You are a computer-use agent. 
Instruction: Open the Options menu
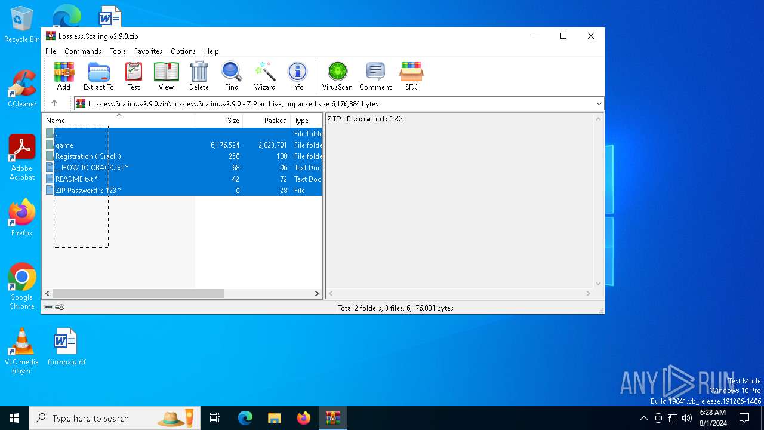coord(183,51)
